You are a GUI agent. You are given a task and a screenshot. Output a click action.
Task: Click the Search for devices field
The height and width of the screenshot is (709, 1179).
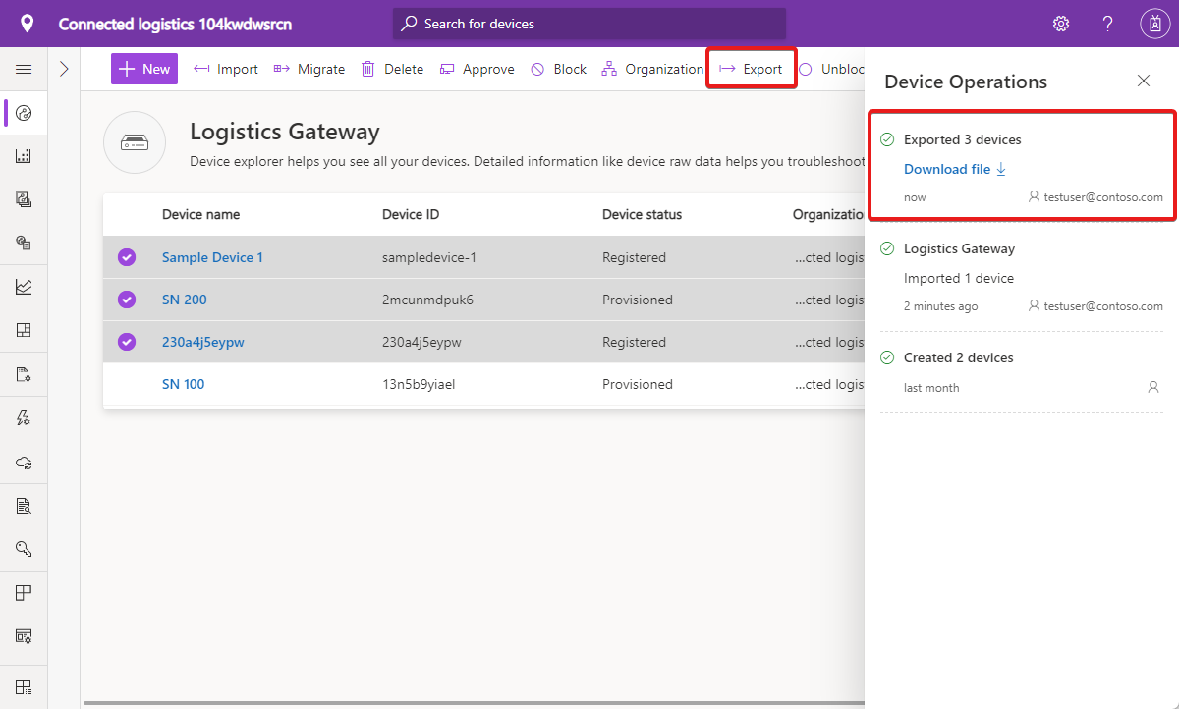tap(589, 24)
